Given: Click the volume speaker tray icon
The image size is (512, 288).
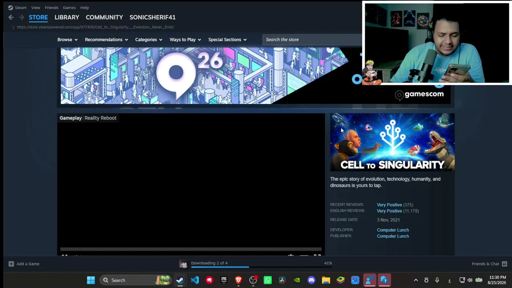Looking at the screenshot, I should coord(470,280).
